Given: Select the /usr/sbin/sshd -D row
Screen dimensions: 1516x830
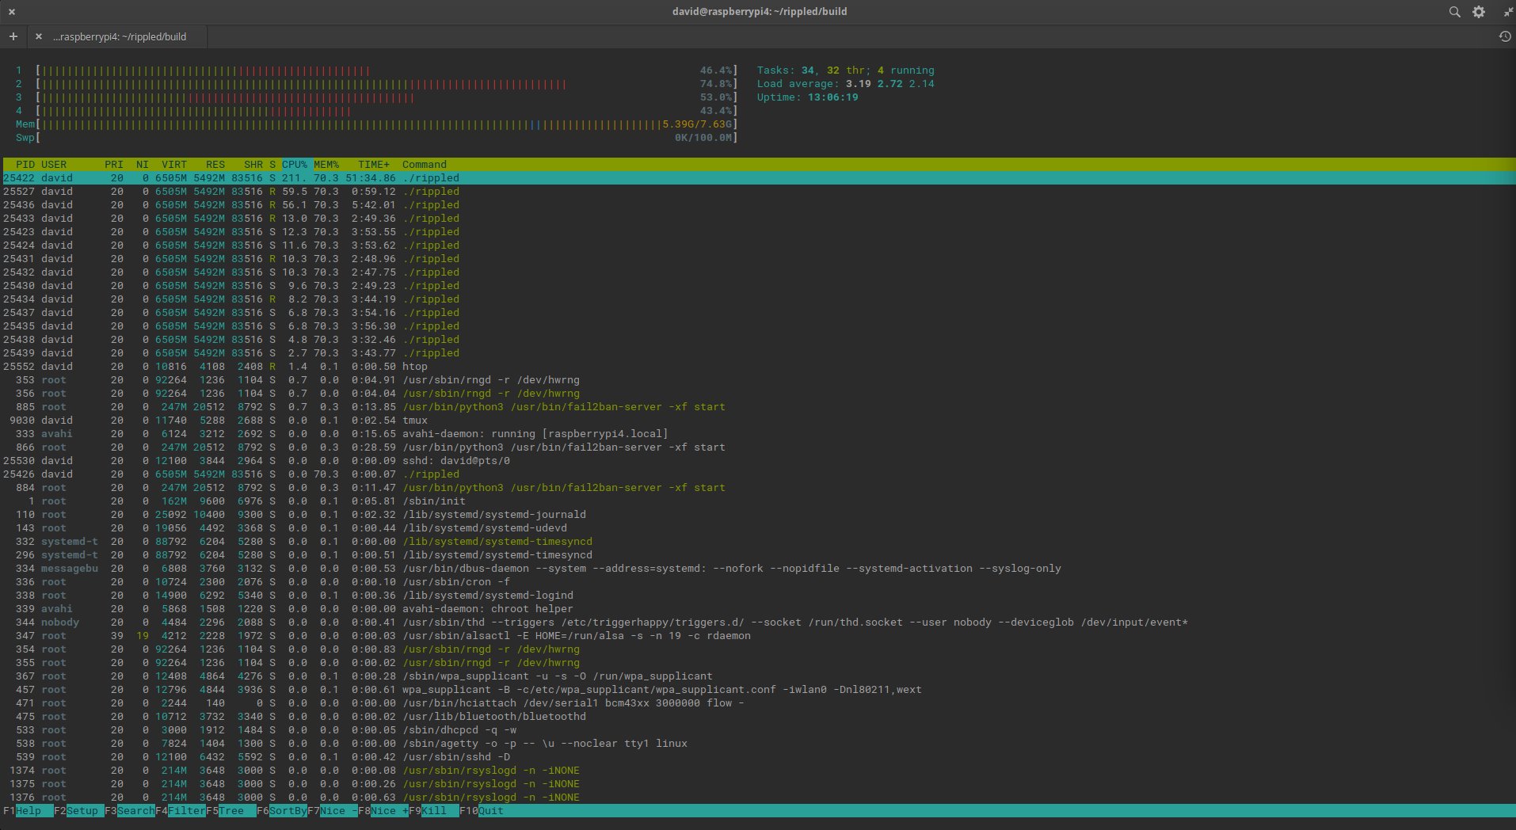Looking at the screenshot, I should tap(758, 757).
